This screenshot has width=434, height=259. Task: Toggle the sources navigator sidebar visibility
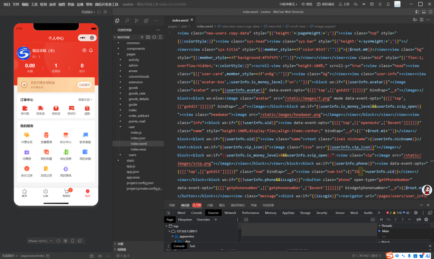pos(245,220)
